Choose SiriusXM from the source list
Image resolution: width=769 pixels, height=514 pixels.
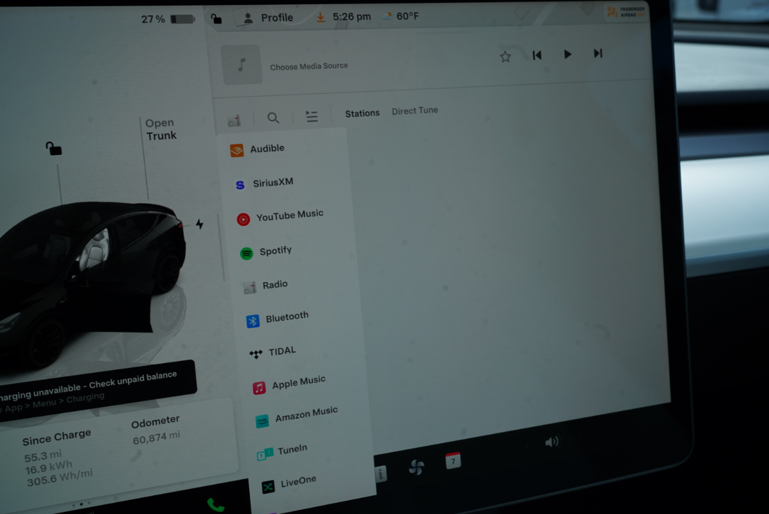(265, 183)
